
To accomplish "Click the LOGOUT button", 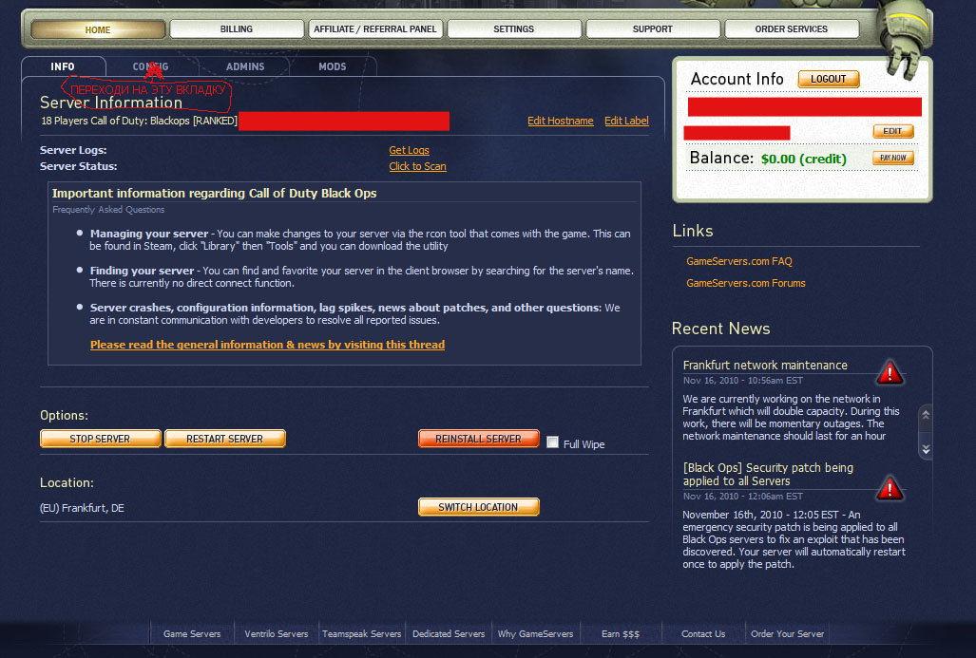I will click(x=829, y=79).
